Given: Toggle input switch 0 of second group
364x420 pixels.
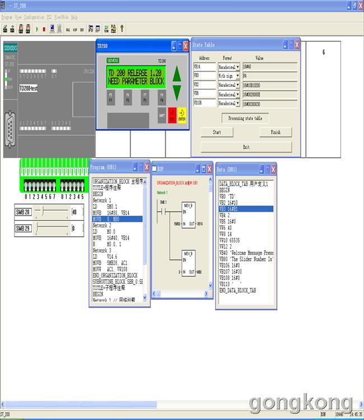Looking at the screenshot, I should (62, 185).
